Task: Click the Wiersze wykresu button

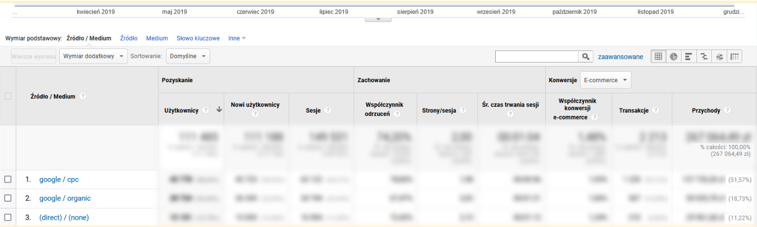Action: [x=34, y=56]
